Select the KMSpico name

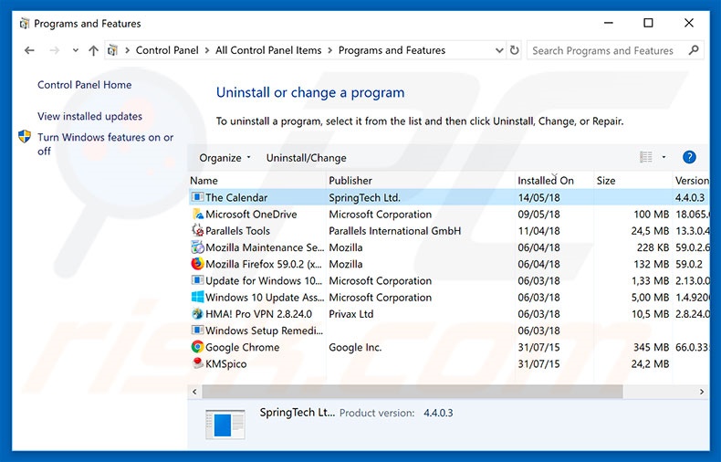point(225,363)
